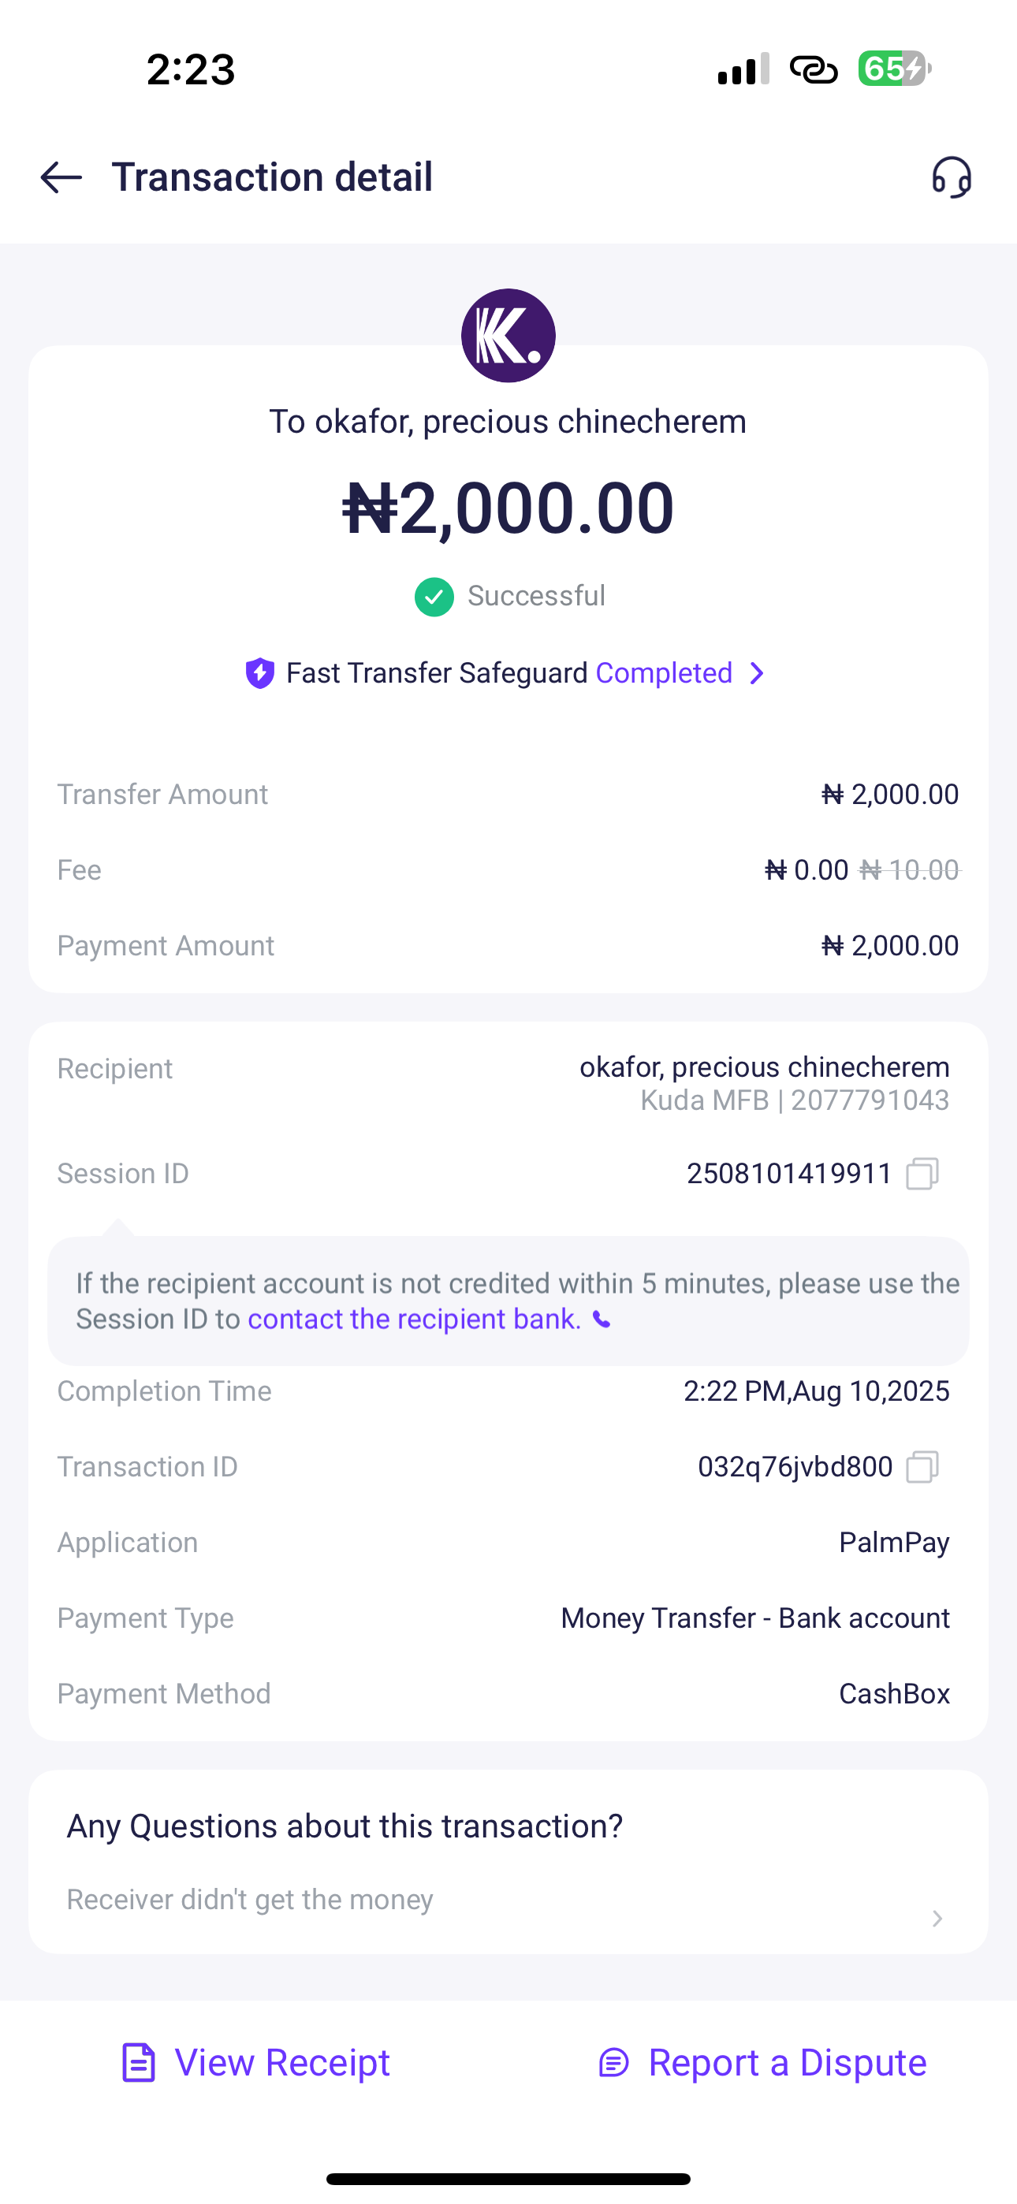Tap the Session ID number text
1017x2204 pixels.
tap(788, 1173)
